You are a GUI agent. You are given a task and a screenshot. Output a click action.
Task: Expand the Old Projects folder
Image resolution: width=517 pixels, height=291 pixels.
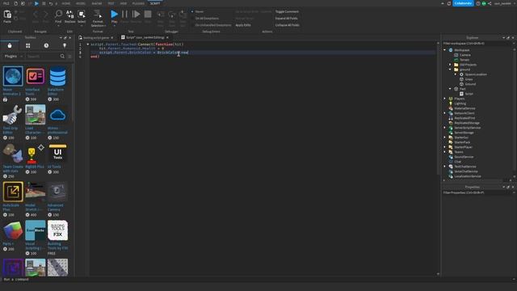pos(451,65)
